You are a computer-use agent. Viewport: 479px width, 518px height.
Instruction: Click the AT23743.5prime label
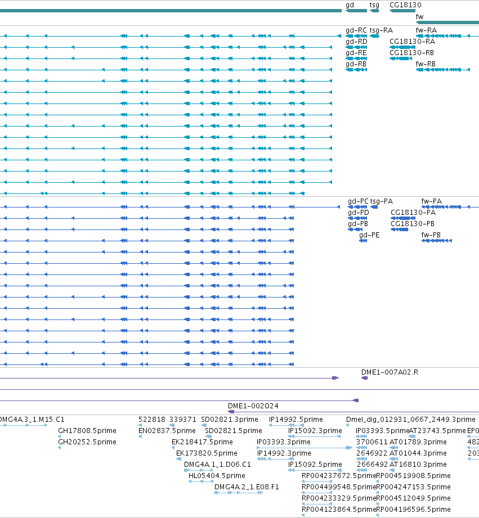click(437, 431)
